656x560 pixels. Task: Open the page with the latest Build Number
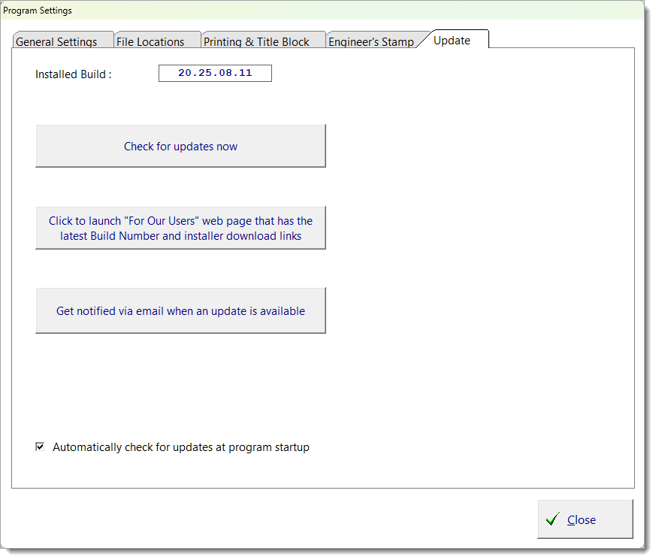[x=180, y=228]
